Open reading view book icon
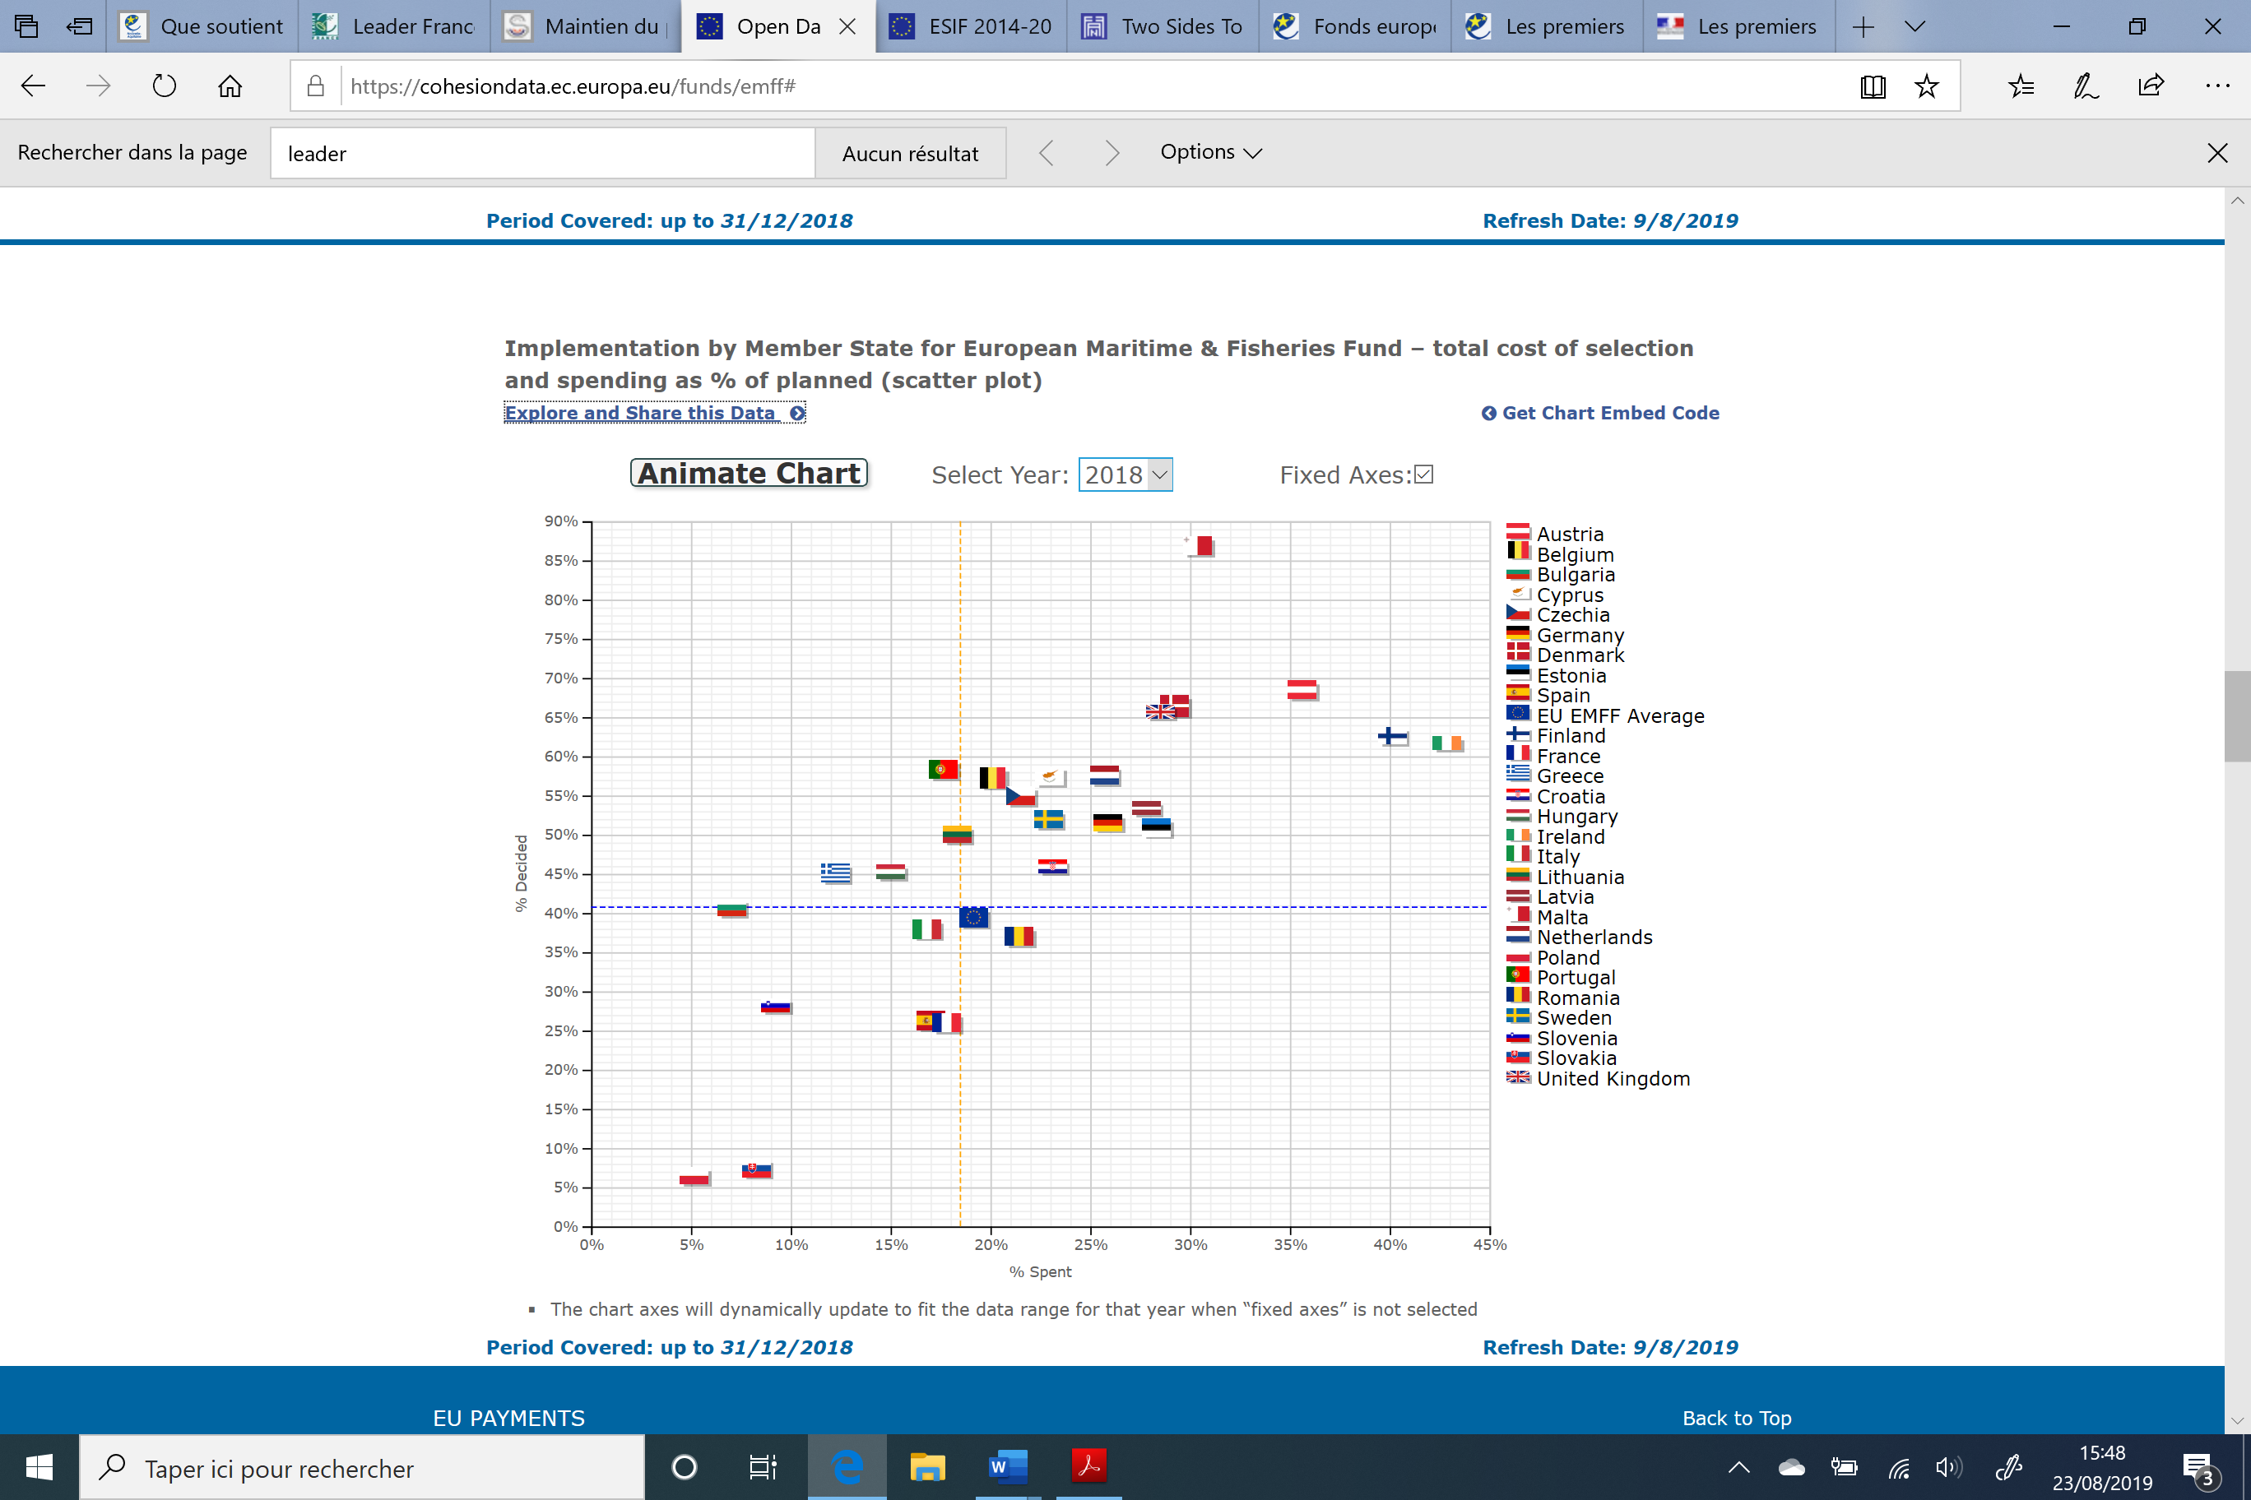This screenshot has height=1500, width=2251. point(1872,86)
